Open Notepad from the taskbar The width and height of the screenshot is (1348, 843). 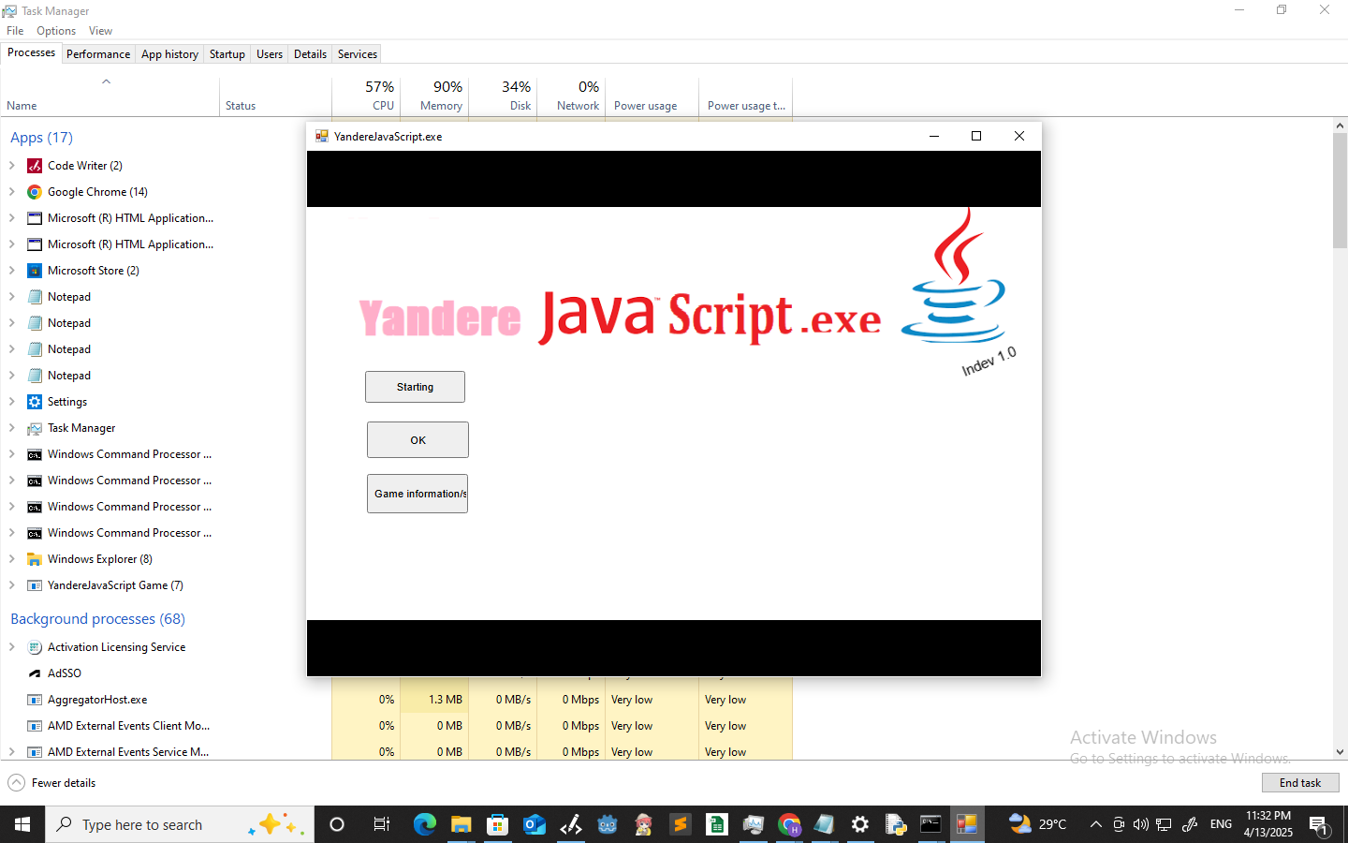tap(824, 824)
